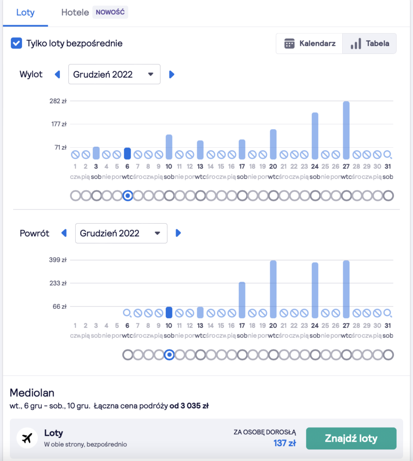Open the Wylot month dropdown Grudzień 2022

coord(114,74)
